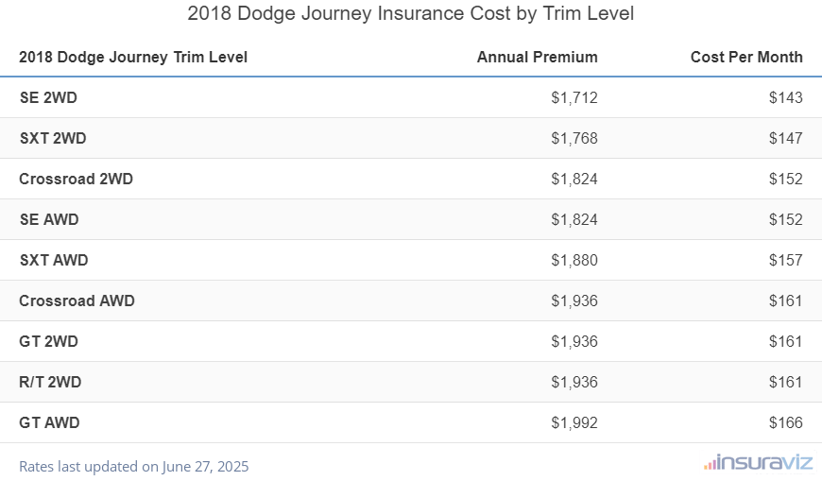Click the $157 monthly cost value
The image size is (822, 481).
(x=786, y=260)
